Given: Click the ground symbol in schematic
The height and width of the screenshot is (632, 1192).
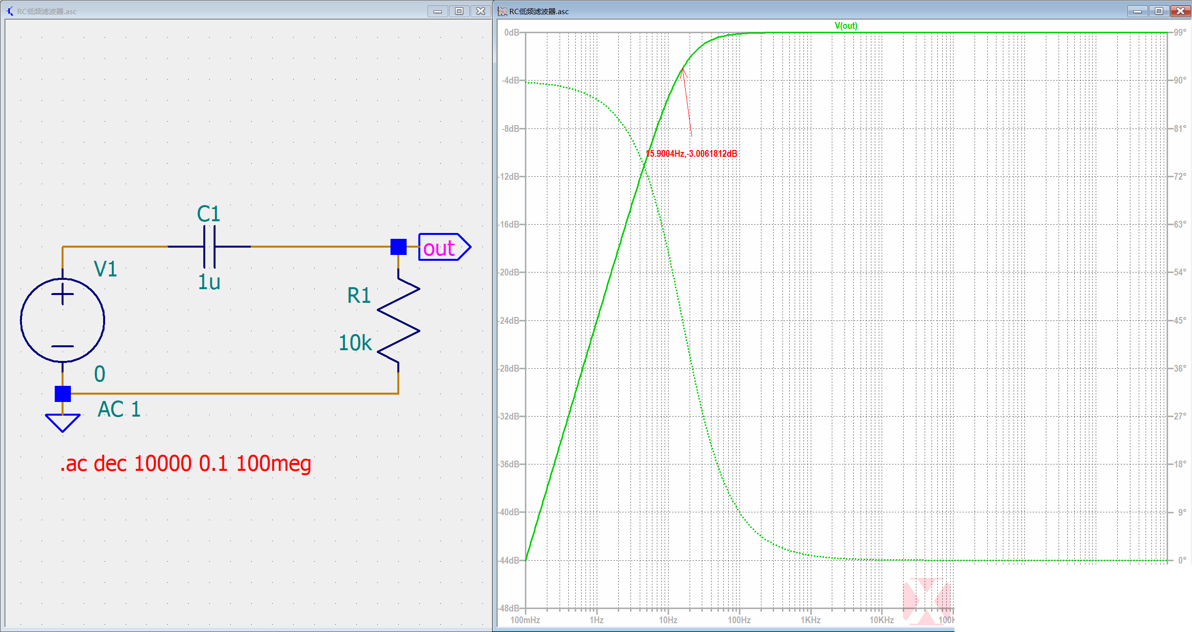Looking at the screenshot, I should coord(63,423).
